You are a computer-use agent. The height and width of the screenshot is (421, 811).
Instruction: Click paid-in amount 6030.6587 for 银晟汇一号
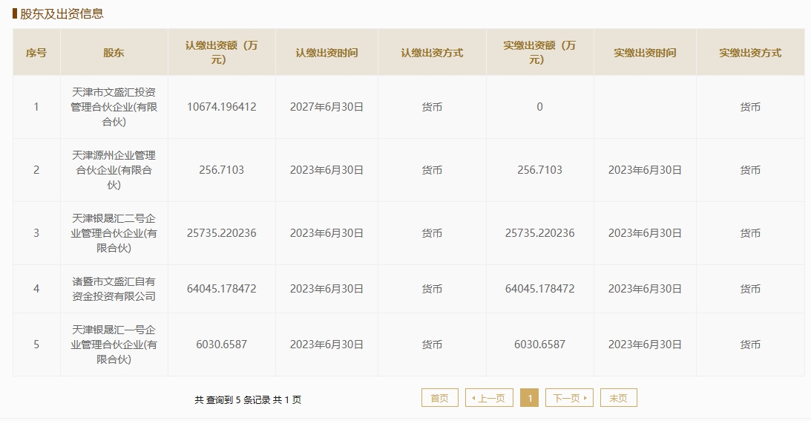pyautogui.click(x=539, y=345)
